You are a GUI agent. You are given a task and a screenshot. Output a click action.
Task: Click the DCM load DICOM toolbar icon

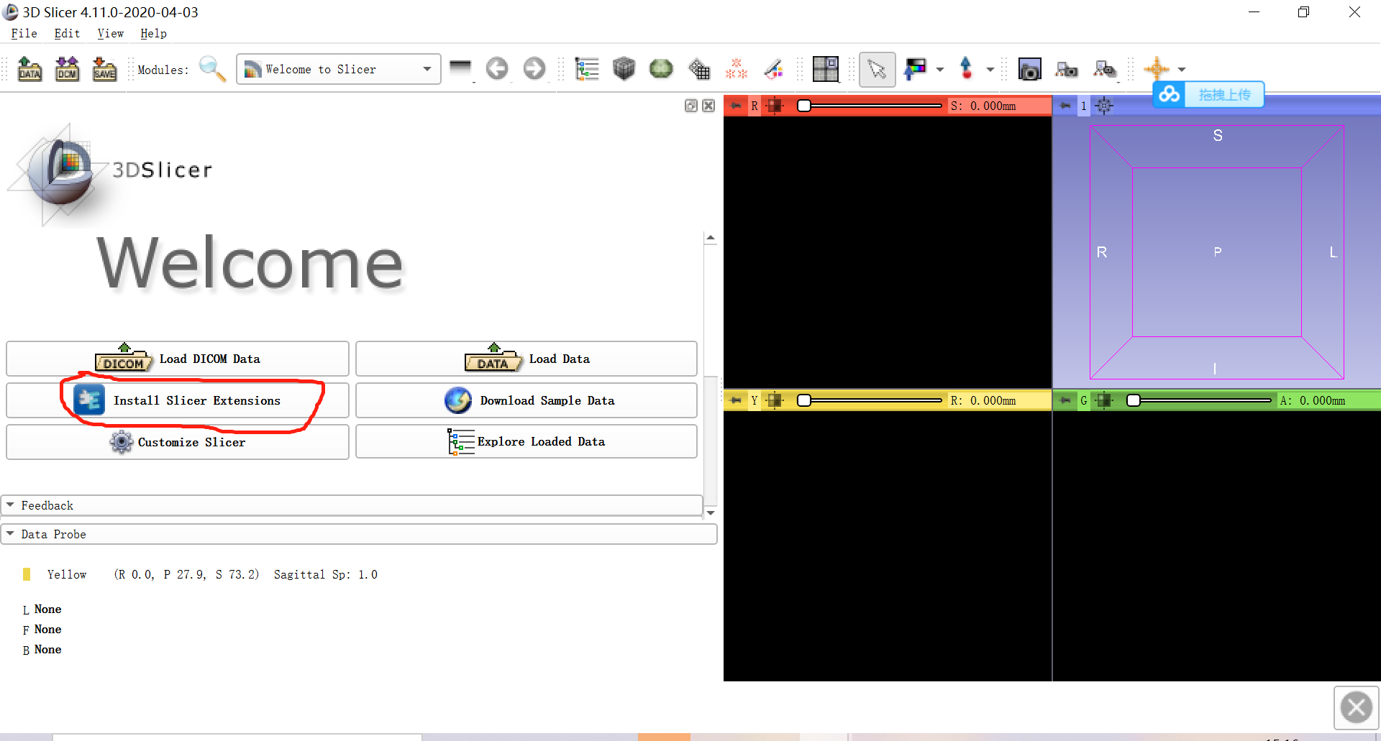[x=67, y=69]
